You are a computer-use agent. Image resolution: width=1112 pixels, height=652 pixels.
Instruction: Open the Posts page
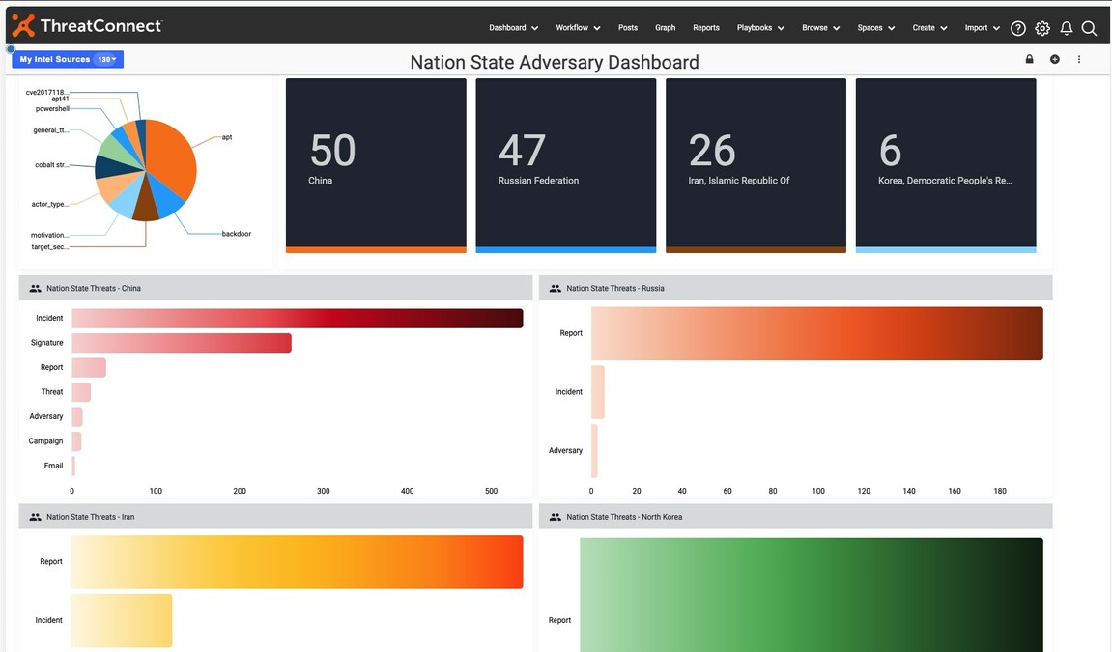(628, 28)
